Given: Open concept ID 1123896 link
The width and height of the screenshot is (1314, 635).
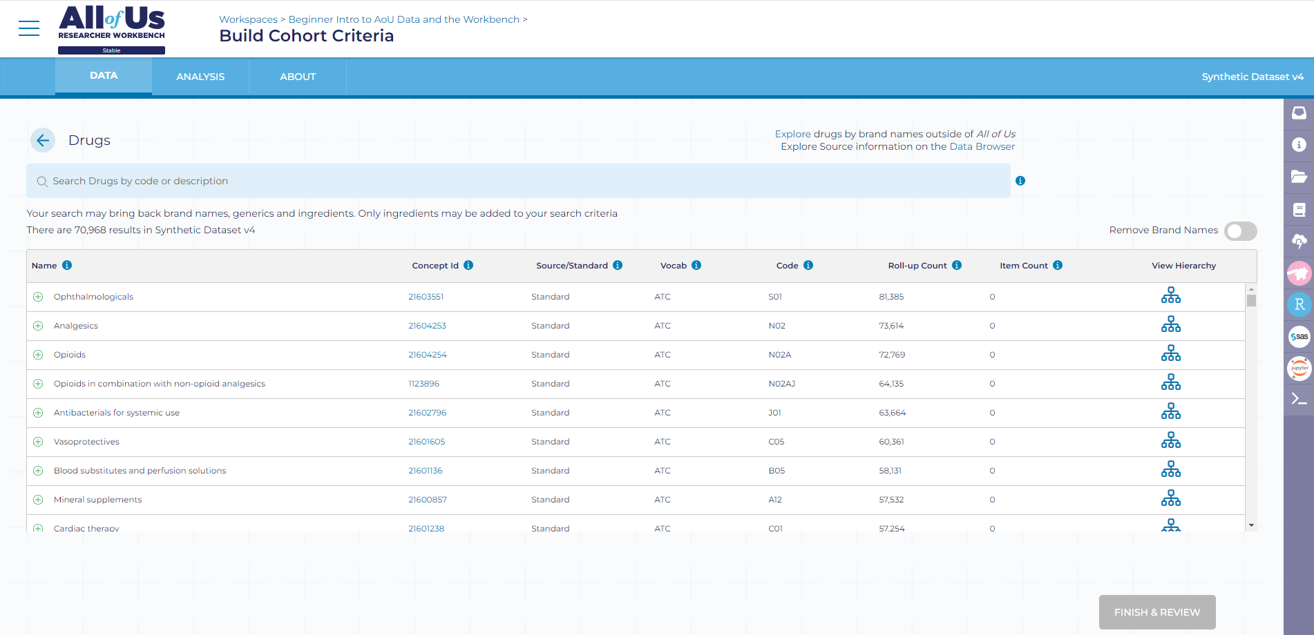Looking at the screenshot, I should point(423,384).
